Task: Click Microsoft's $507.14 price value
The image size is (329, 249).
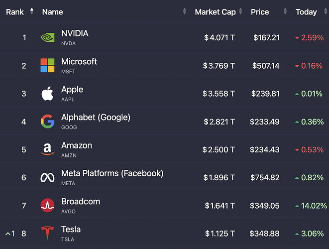Action: coord(266,66)
